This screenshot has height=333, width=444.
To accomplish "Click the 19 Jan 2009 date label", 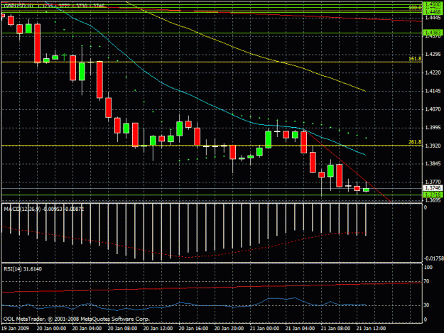I will coord(15,329).
